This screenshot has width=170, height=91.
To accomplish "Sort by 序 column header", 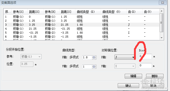I will (x=7, y=12).
